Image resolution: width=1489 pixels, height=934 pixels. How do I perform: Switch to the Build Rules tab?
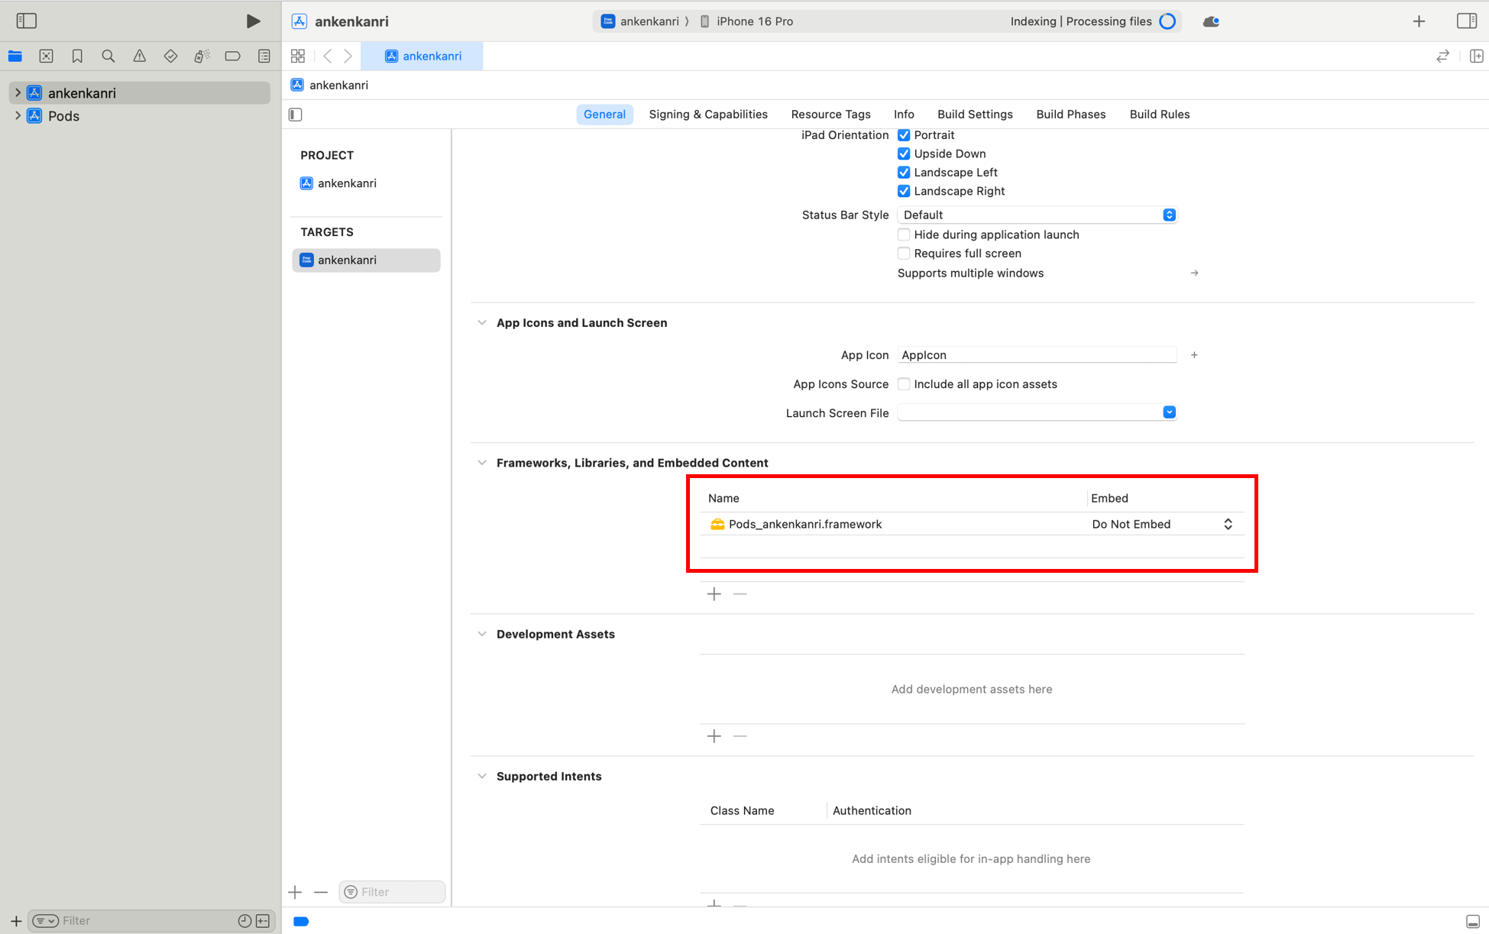click(1159, 115)
